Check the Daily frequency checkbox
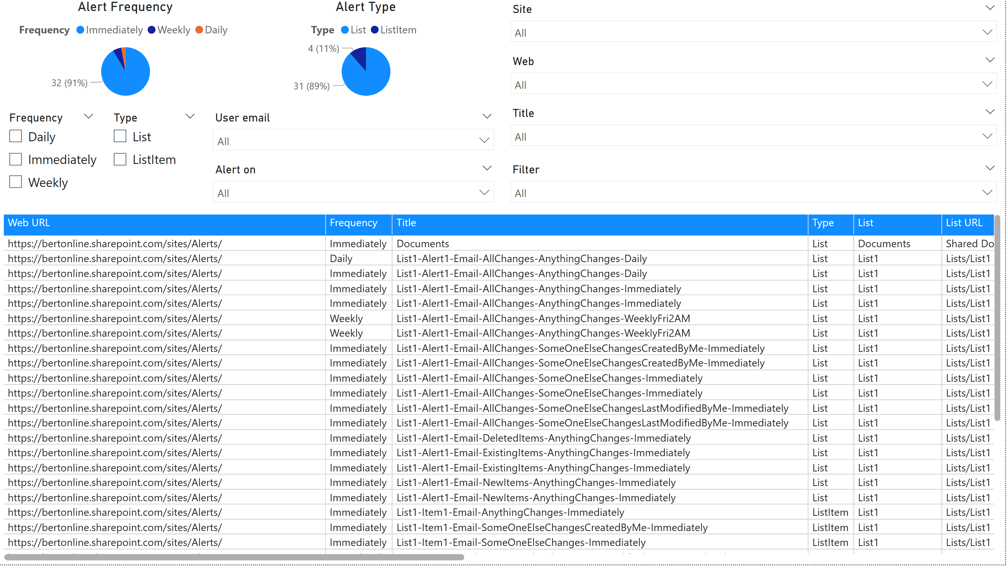The image size is (1008, 568). click(15, 136)
